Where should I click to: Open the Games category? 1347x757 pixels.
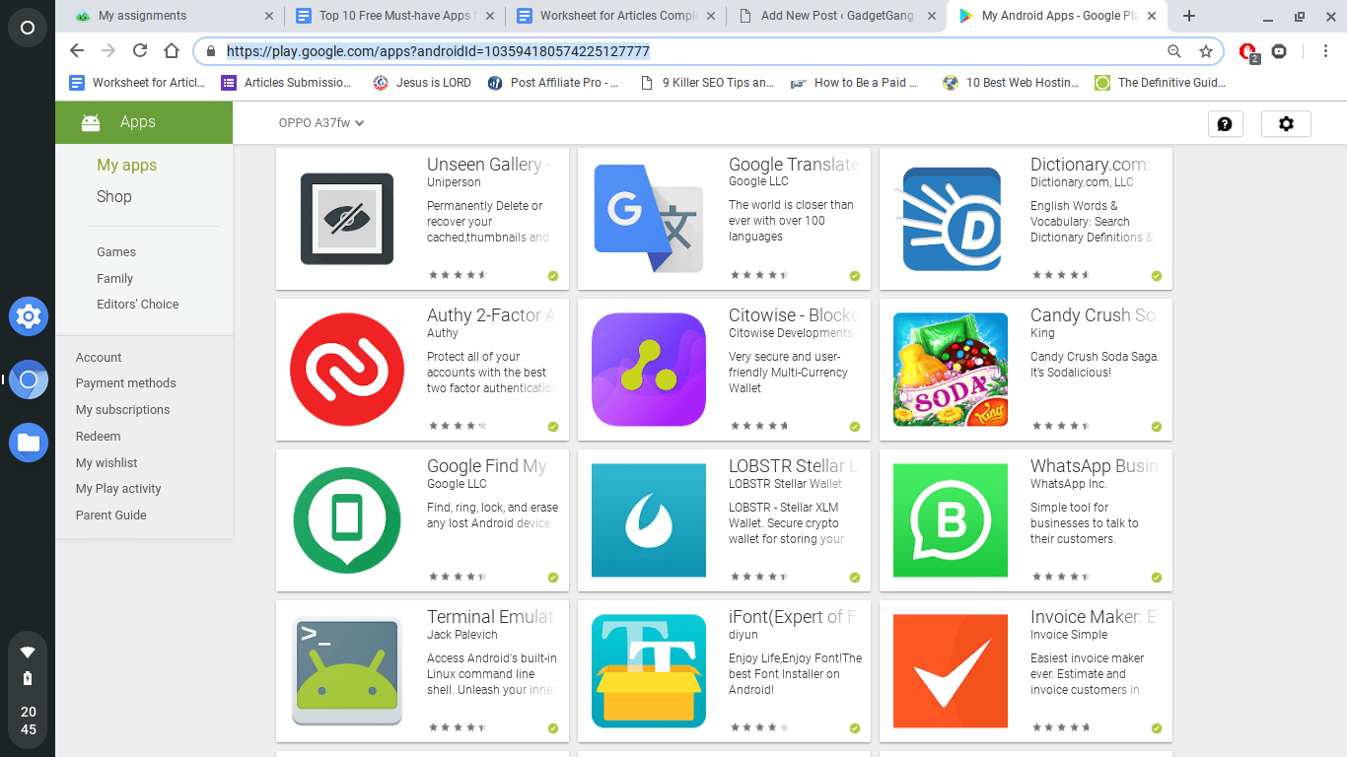click(116, 252)
